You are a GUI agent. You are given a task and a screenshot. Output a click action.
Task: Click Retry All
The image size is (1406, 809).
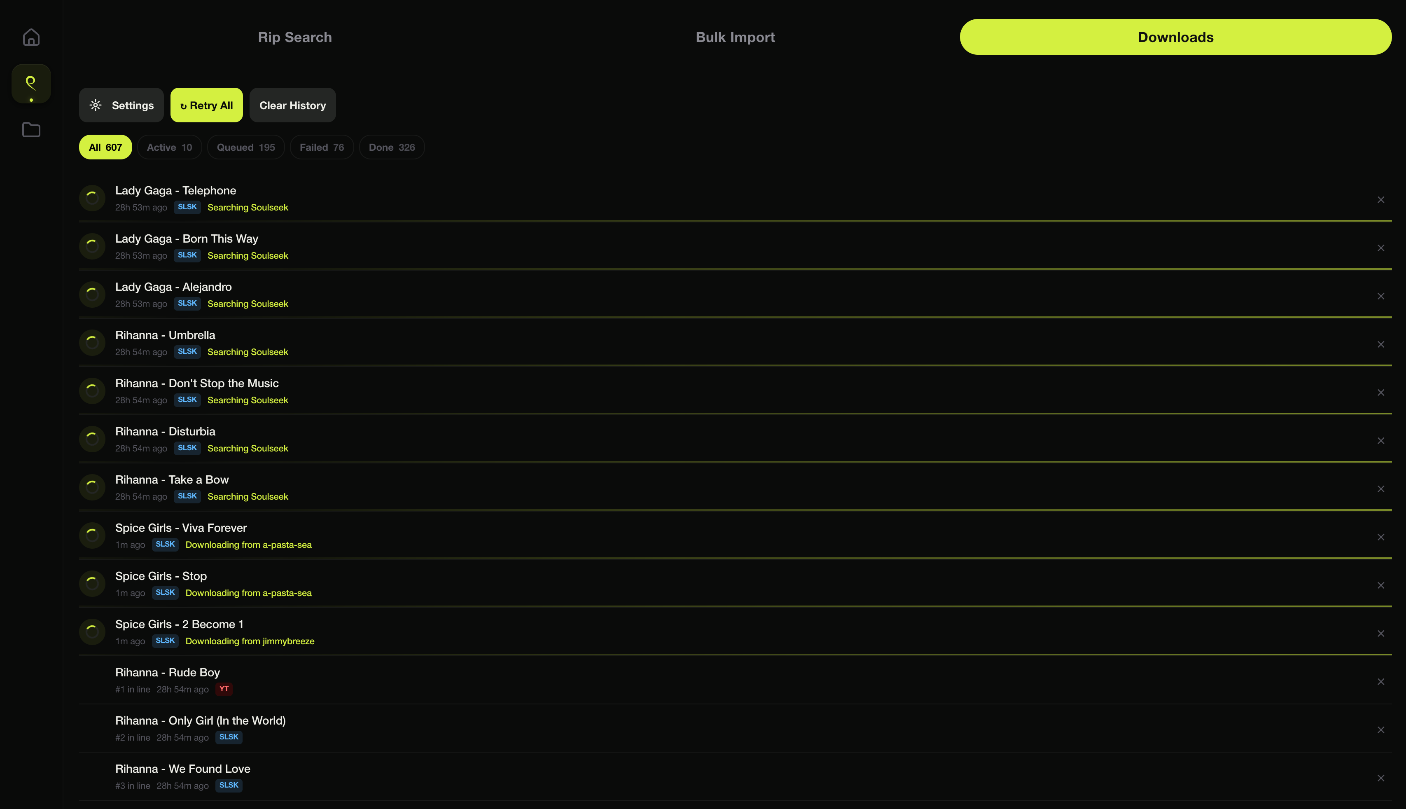tap(207, 105)
